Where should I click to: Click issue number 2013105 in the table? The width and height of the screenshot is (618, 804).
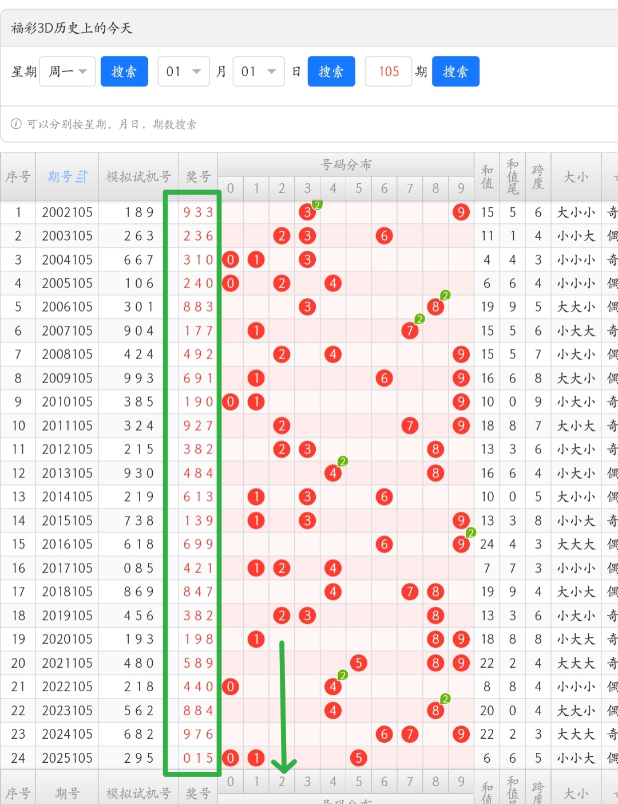[x=67, y=473]
